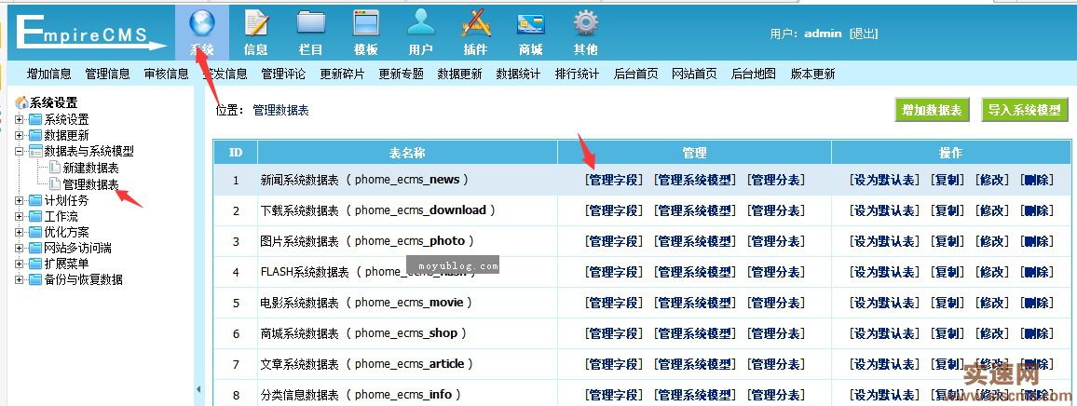Click 删除 for the movie table
Screen dimensions: 1077x406
pyautogui.click(x=1037, y=303)
